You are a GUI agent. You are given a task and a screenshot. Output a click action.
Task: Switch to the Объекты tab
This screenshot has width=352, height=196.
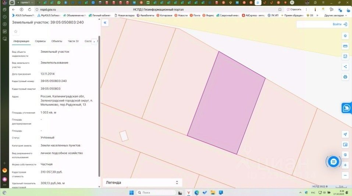click(57, 41)
